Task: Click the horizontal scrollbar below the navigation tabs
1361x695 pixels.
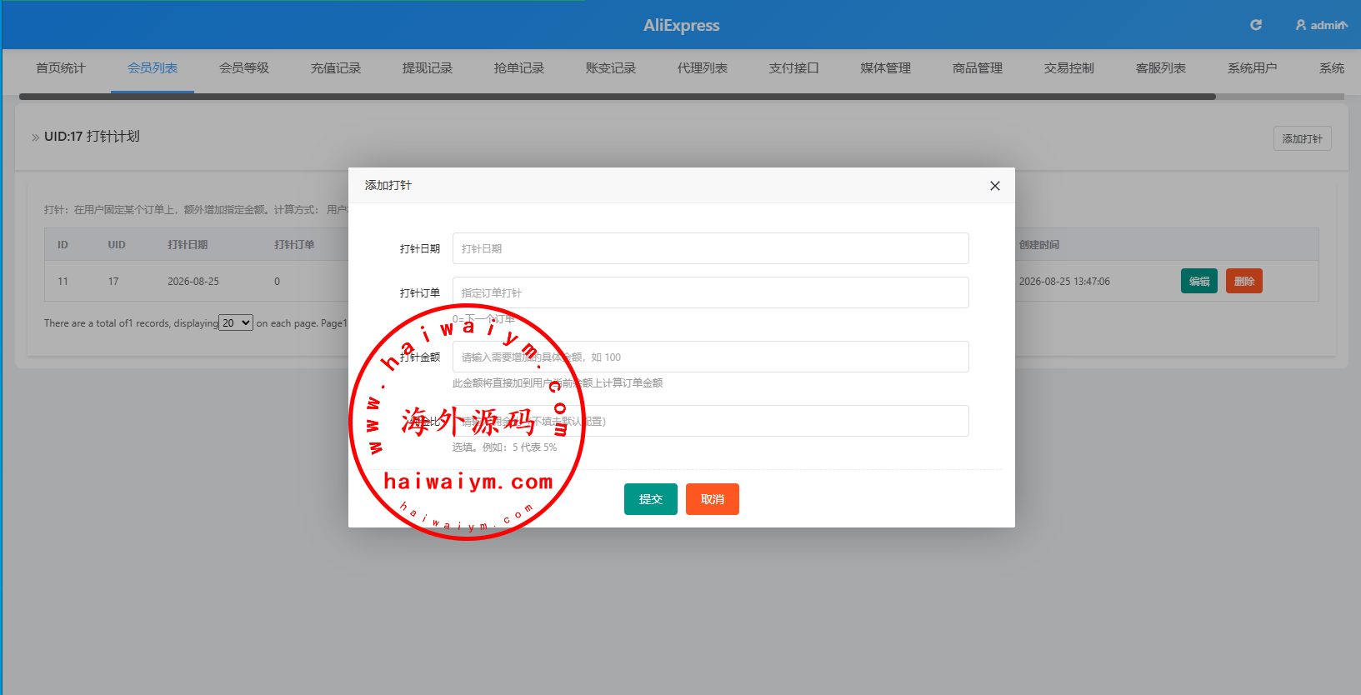Action: tap(618, 97)
